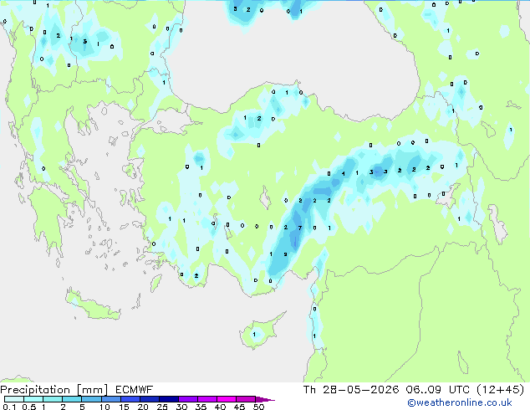Click the "25" legend value
Screen dimensions: 530x410
point(162,407)
